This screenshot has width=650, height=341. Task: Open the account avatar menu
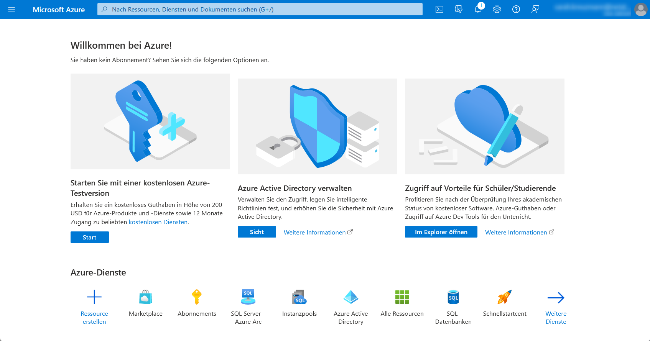(641, 9)
